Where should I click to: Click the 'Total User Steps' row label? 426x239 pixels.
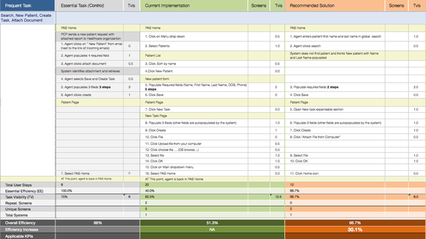(x=27, y=185)
